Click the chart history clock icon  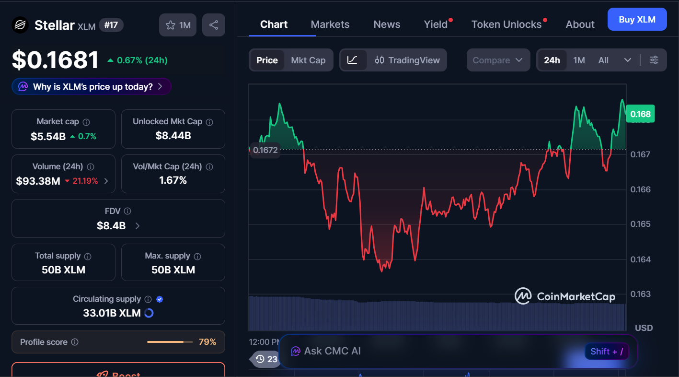click(x=259, y=359)
